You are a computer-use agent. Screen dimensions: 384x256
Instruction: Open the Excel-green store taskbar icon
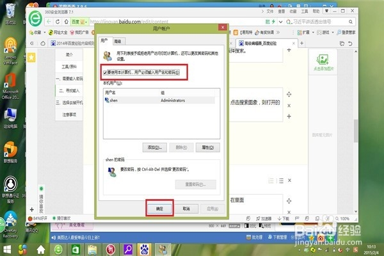point(76,250)
